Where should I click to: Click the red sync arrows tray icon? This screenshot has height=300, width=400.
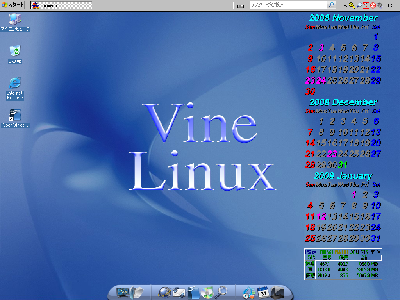coord(373,5)
